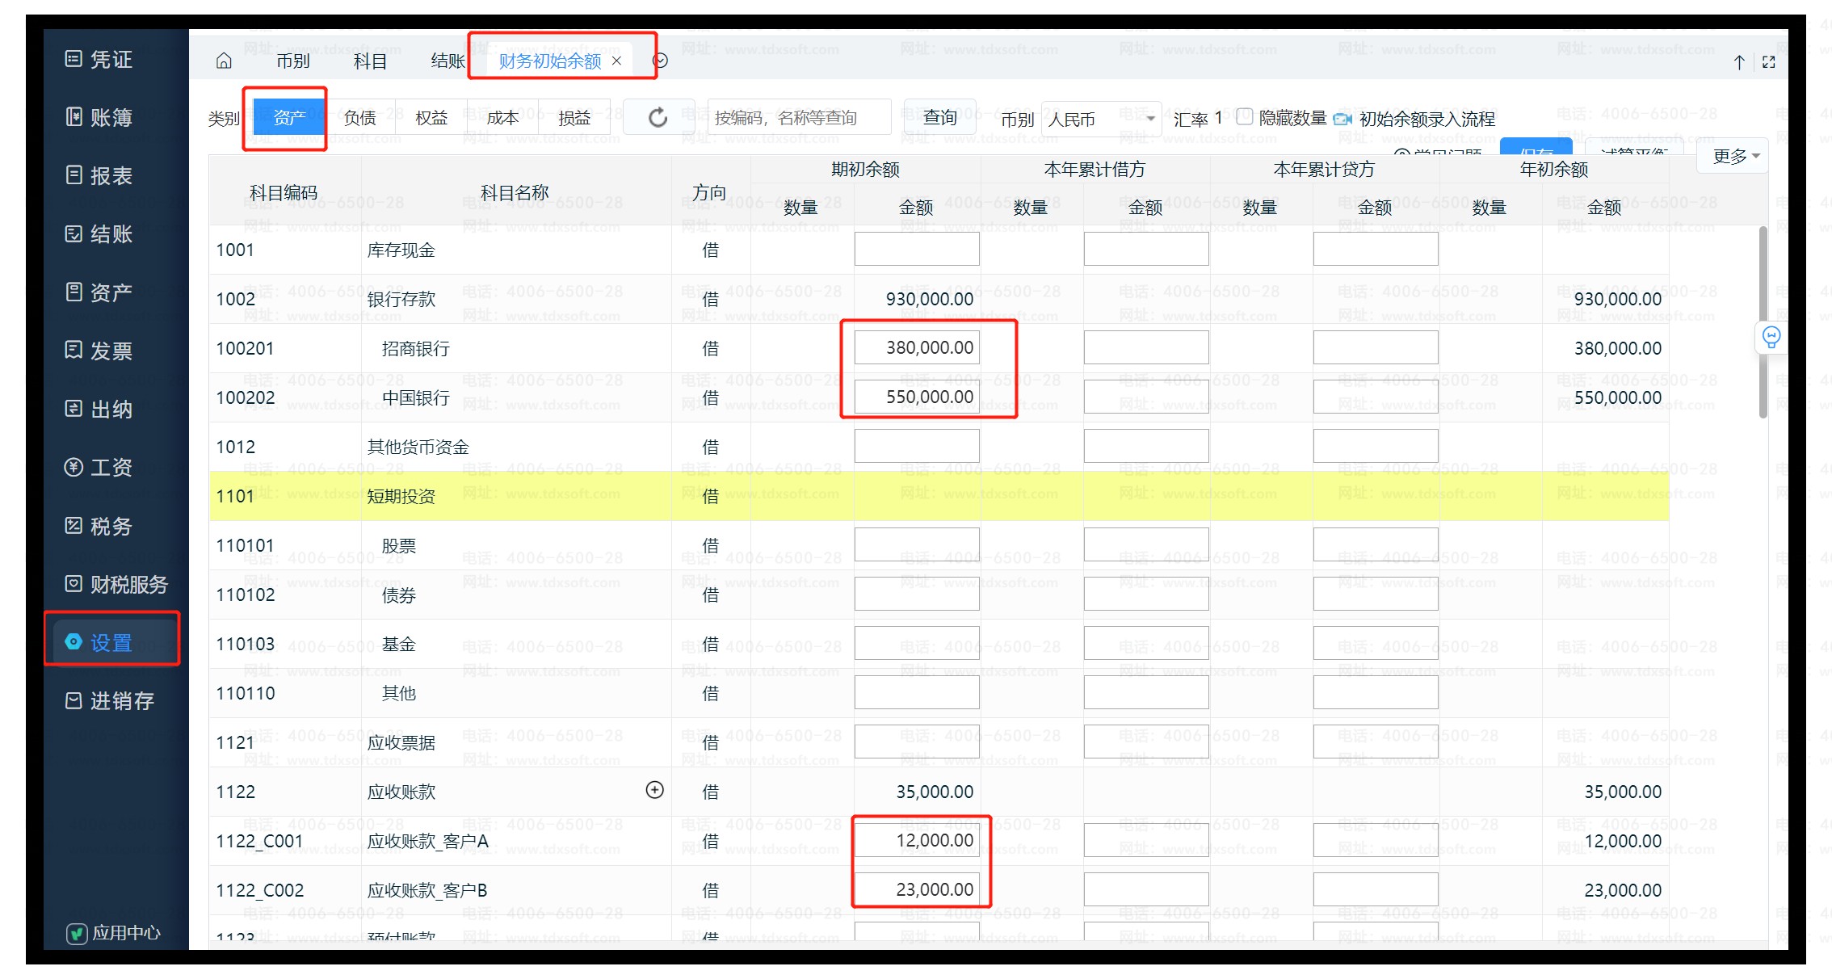Click the fullscreen expand icon at top right
This screenshot has height=979, width=1832.
click(x=1769, y=62)
